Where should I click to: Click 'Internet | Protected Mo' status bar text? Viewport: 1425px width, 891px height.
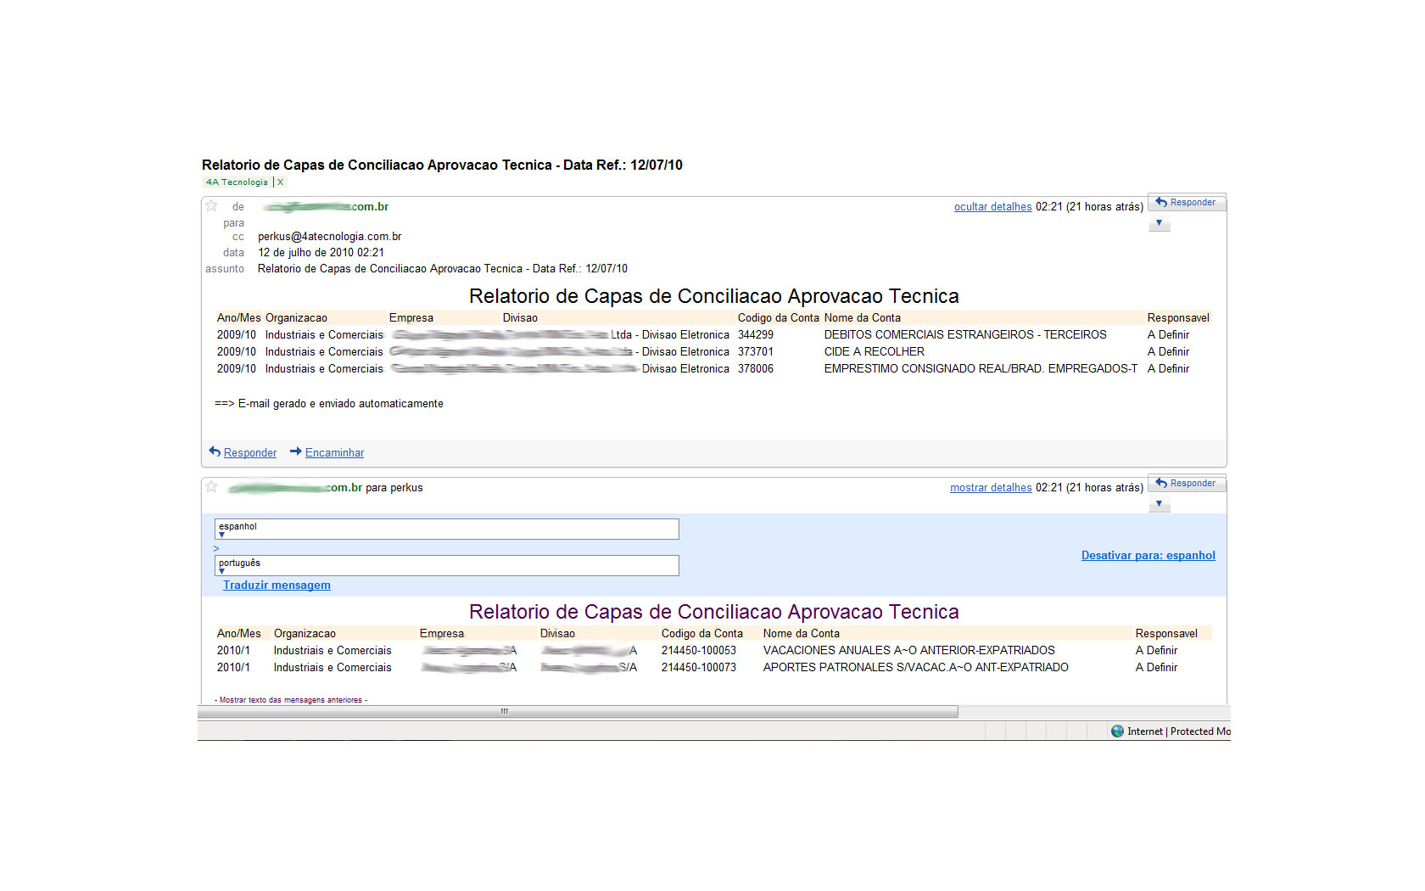[1179, 731]
